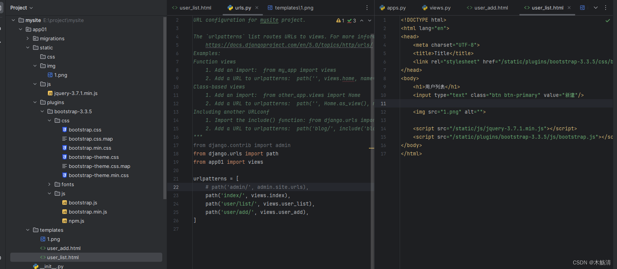This screenshot has height=269, width=617.
Task: Open the Project view dropdown
Action: click(x=22, y=8)
